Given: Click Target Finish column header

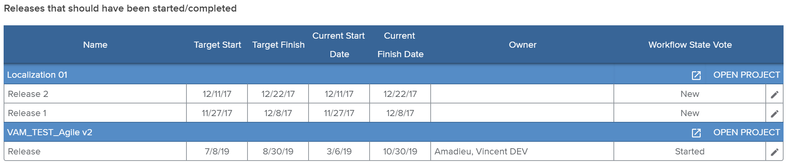Looking at the screenshot, I should coord(278,45).
